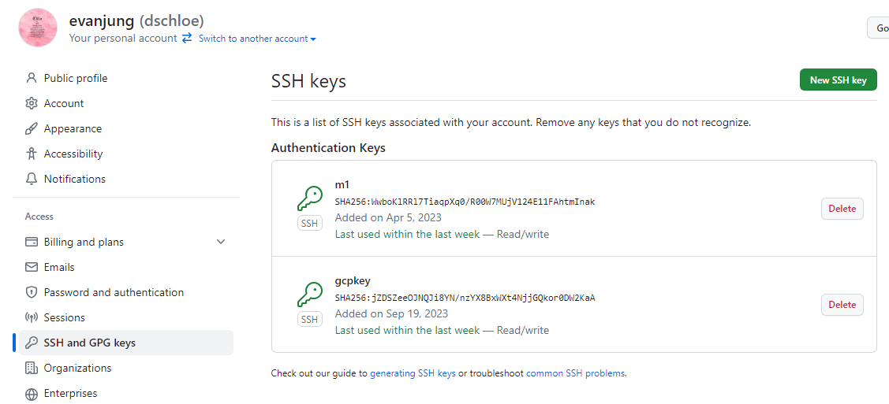Click the Emails envelope icon

click(32, 267)
